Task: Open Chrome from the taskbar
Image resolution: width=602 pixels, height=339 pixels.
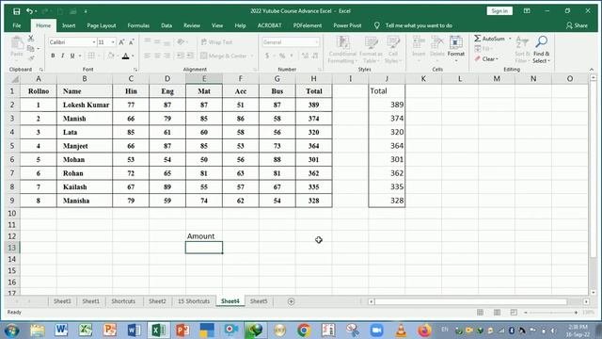Action: (304, 331)
